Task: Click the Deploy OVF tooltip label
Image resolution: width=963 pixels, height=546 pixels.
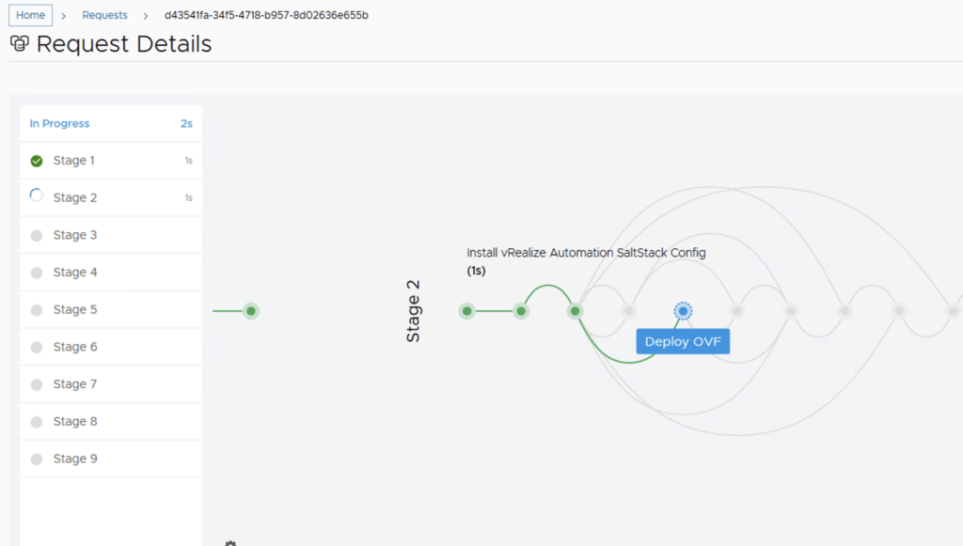Action: [683, 342]
